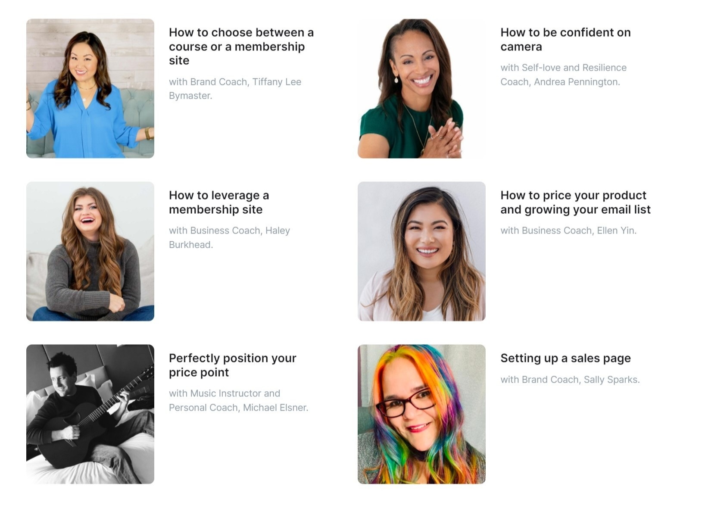Viewport: 705px width, 508px height.
Task: Open 'How to leverage a membership site' title
Action: 219,202
